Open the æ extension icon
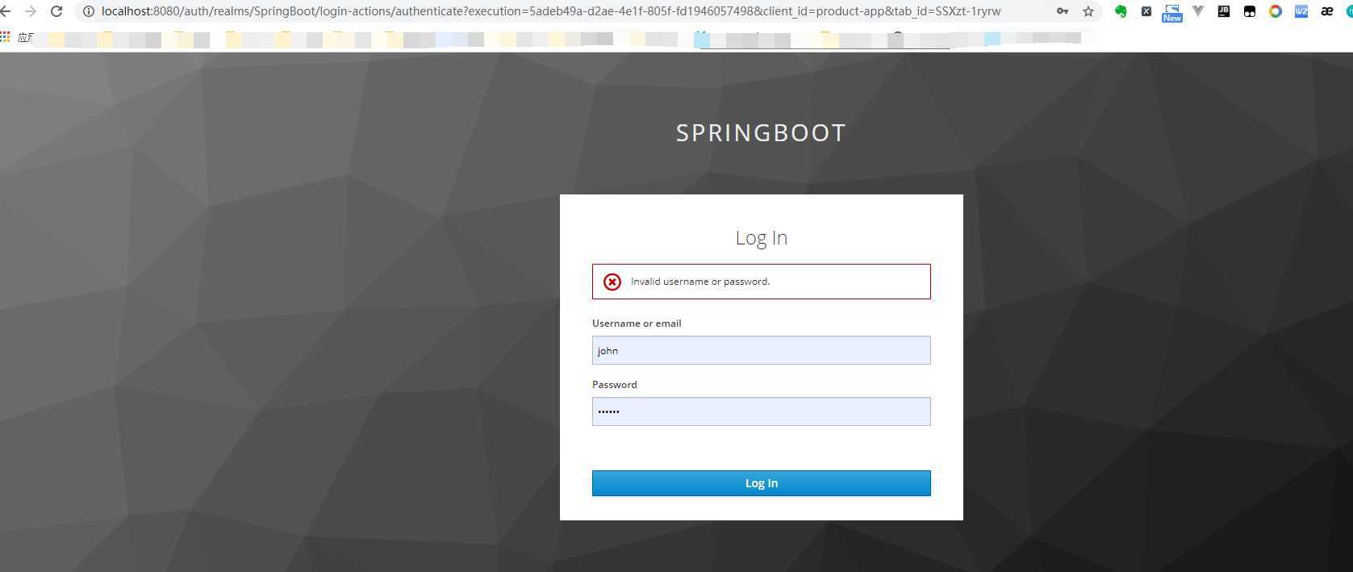This screenshot has width=1353, height=572. pos(1327,11)
